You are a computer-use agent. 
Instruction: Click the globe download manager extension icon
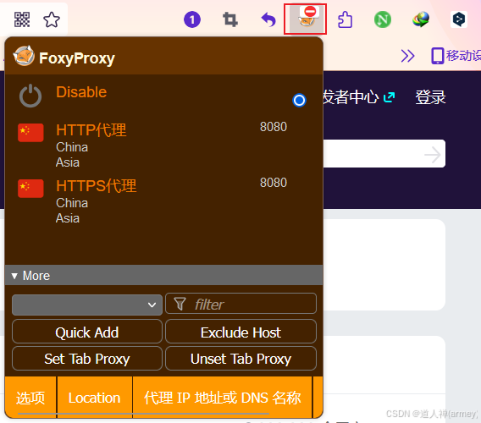(421, 20)
